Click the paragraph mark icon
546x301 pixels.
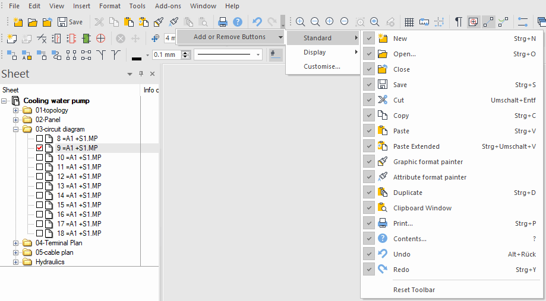pyautogui.click(x=459, y=22)
